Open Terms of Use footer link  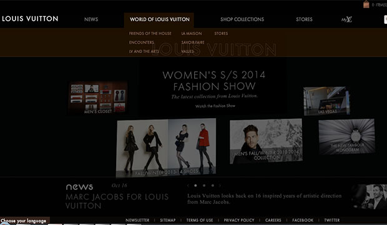(200, 220)
